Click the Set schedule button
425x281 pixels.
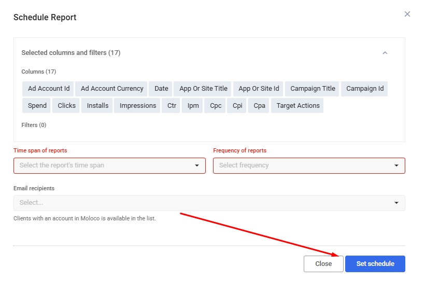point(375,264)
